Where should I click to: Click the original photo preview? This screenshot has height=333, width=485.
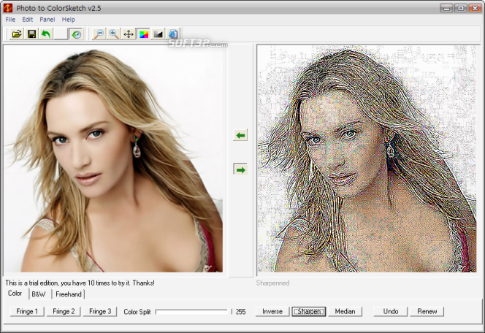click(x=113, y=159)
